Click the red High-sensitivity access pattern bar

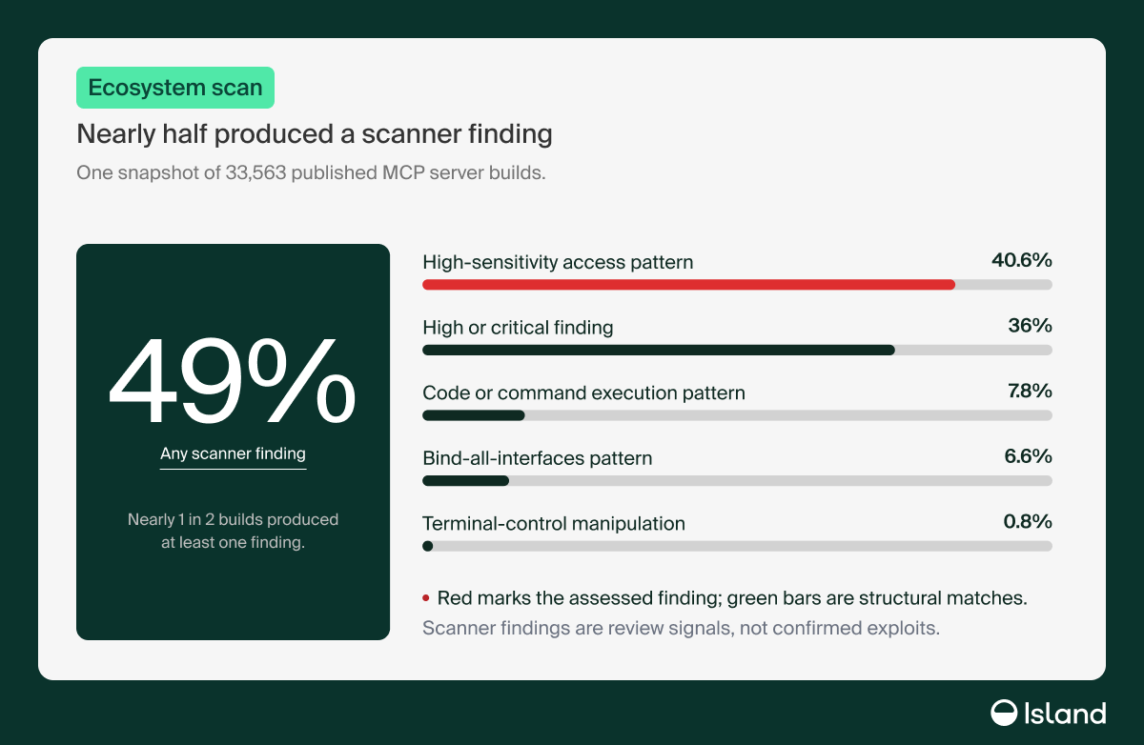coord(688,284)
